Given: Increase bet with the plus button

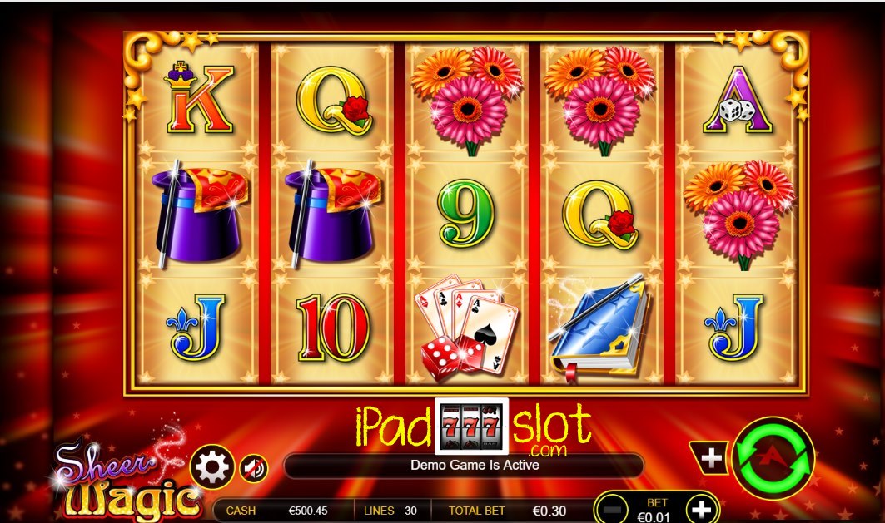Looking at the screenshot, I should pyautogui.click(x=701, y=509).
